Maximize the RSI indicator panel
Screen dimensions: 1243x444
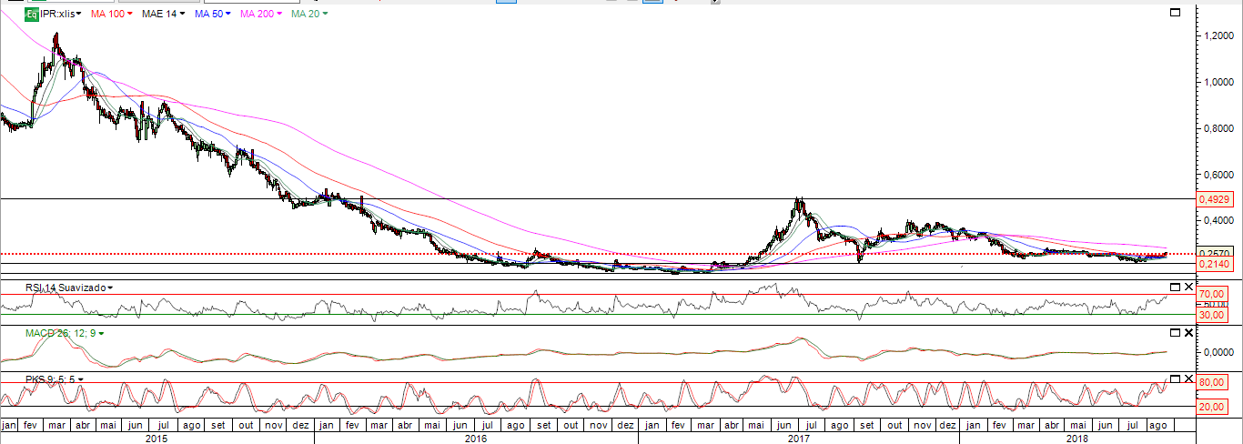[1175, 288]
